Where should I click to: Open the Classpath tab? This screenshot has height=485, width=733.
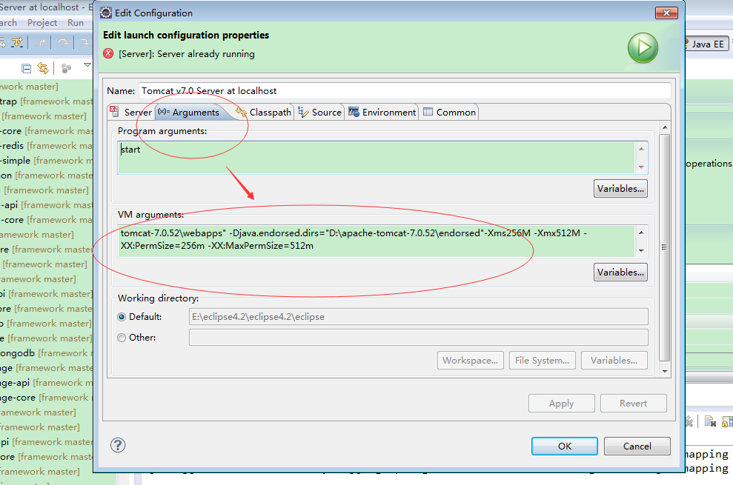click(263, 112)
